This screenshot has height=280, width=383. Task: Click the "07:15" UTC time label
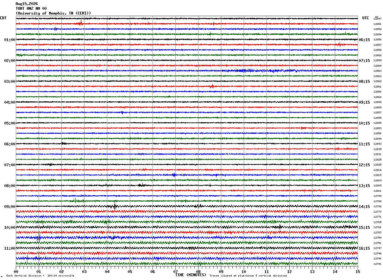click(364, 61)
